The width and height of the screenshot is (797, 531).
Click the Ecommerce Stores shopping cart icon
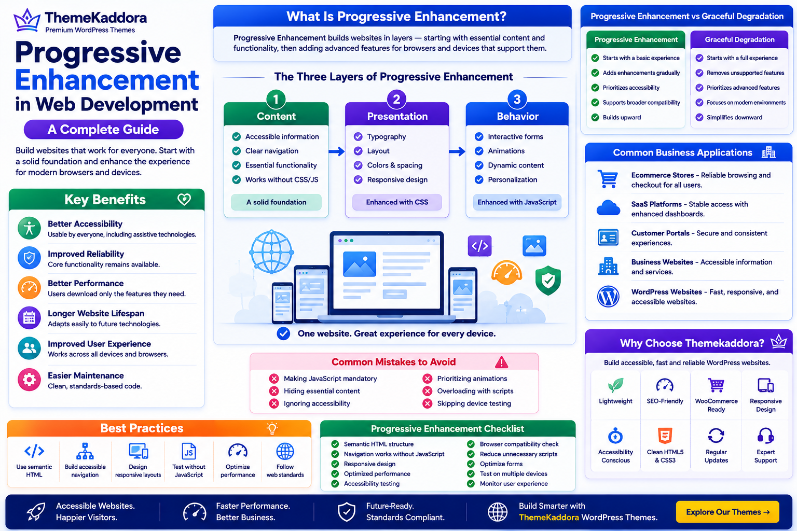608,179
